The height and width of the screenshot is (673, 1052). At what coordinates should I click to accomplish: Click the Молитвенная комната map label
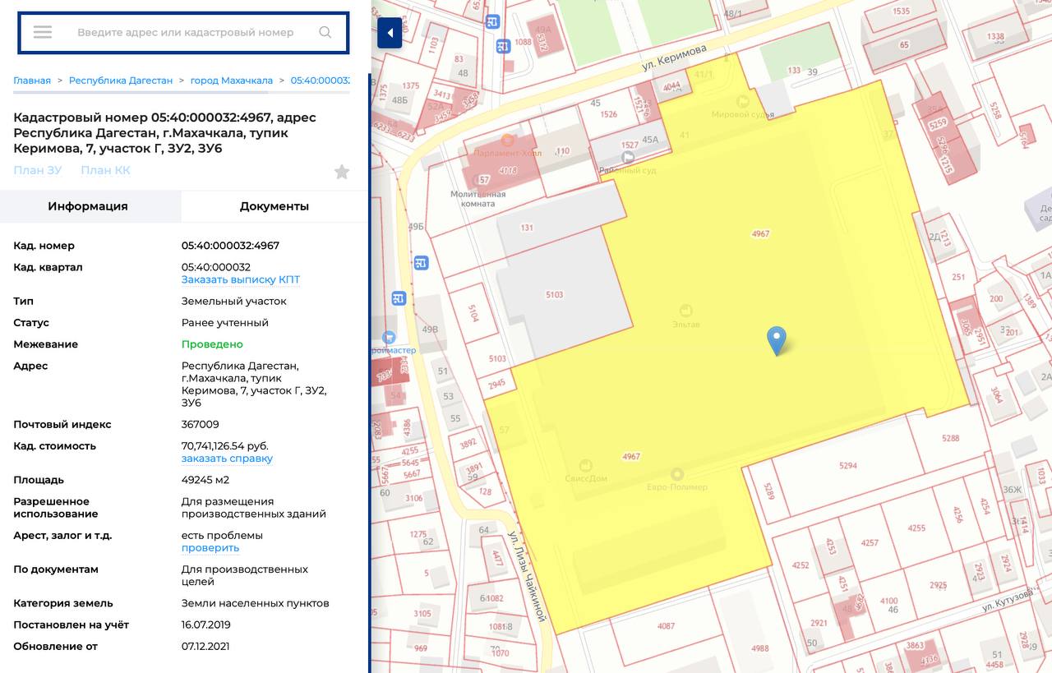[478, 198]
